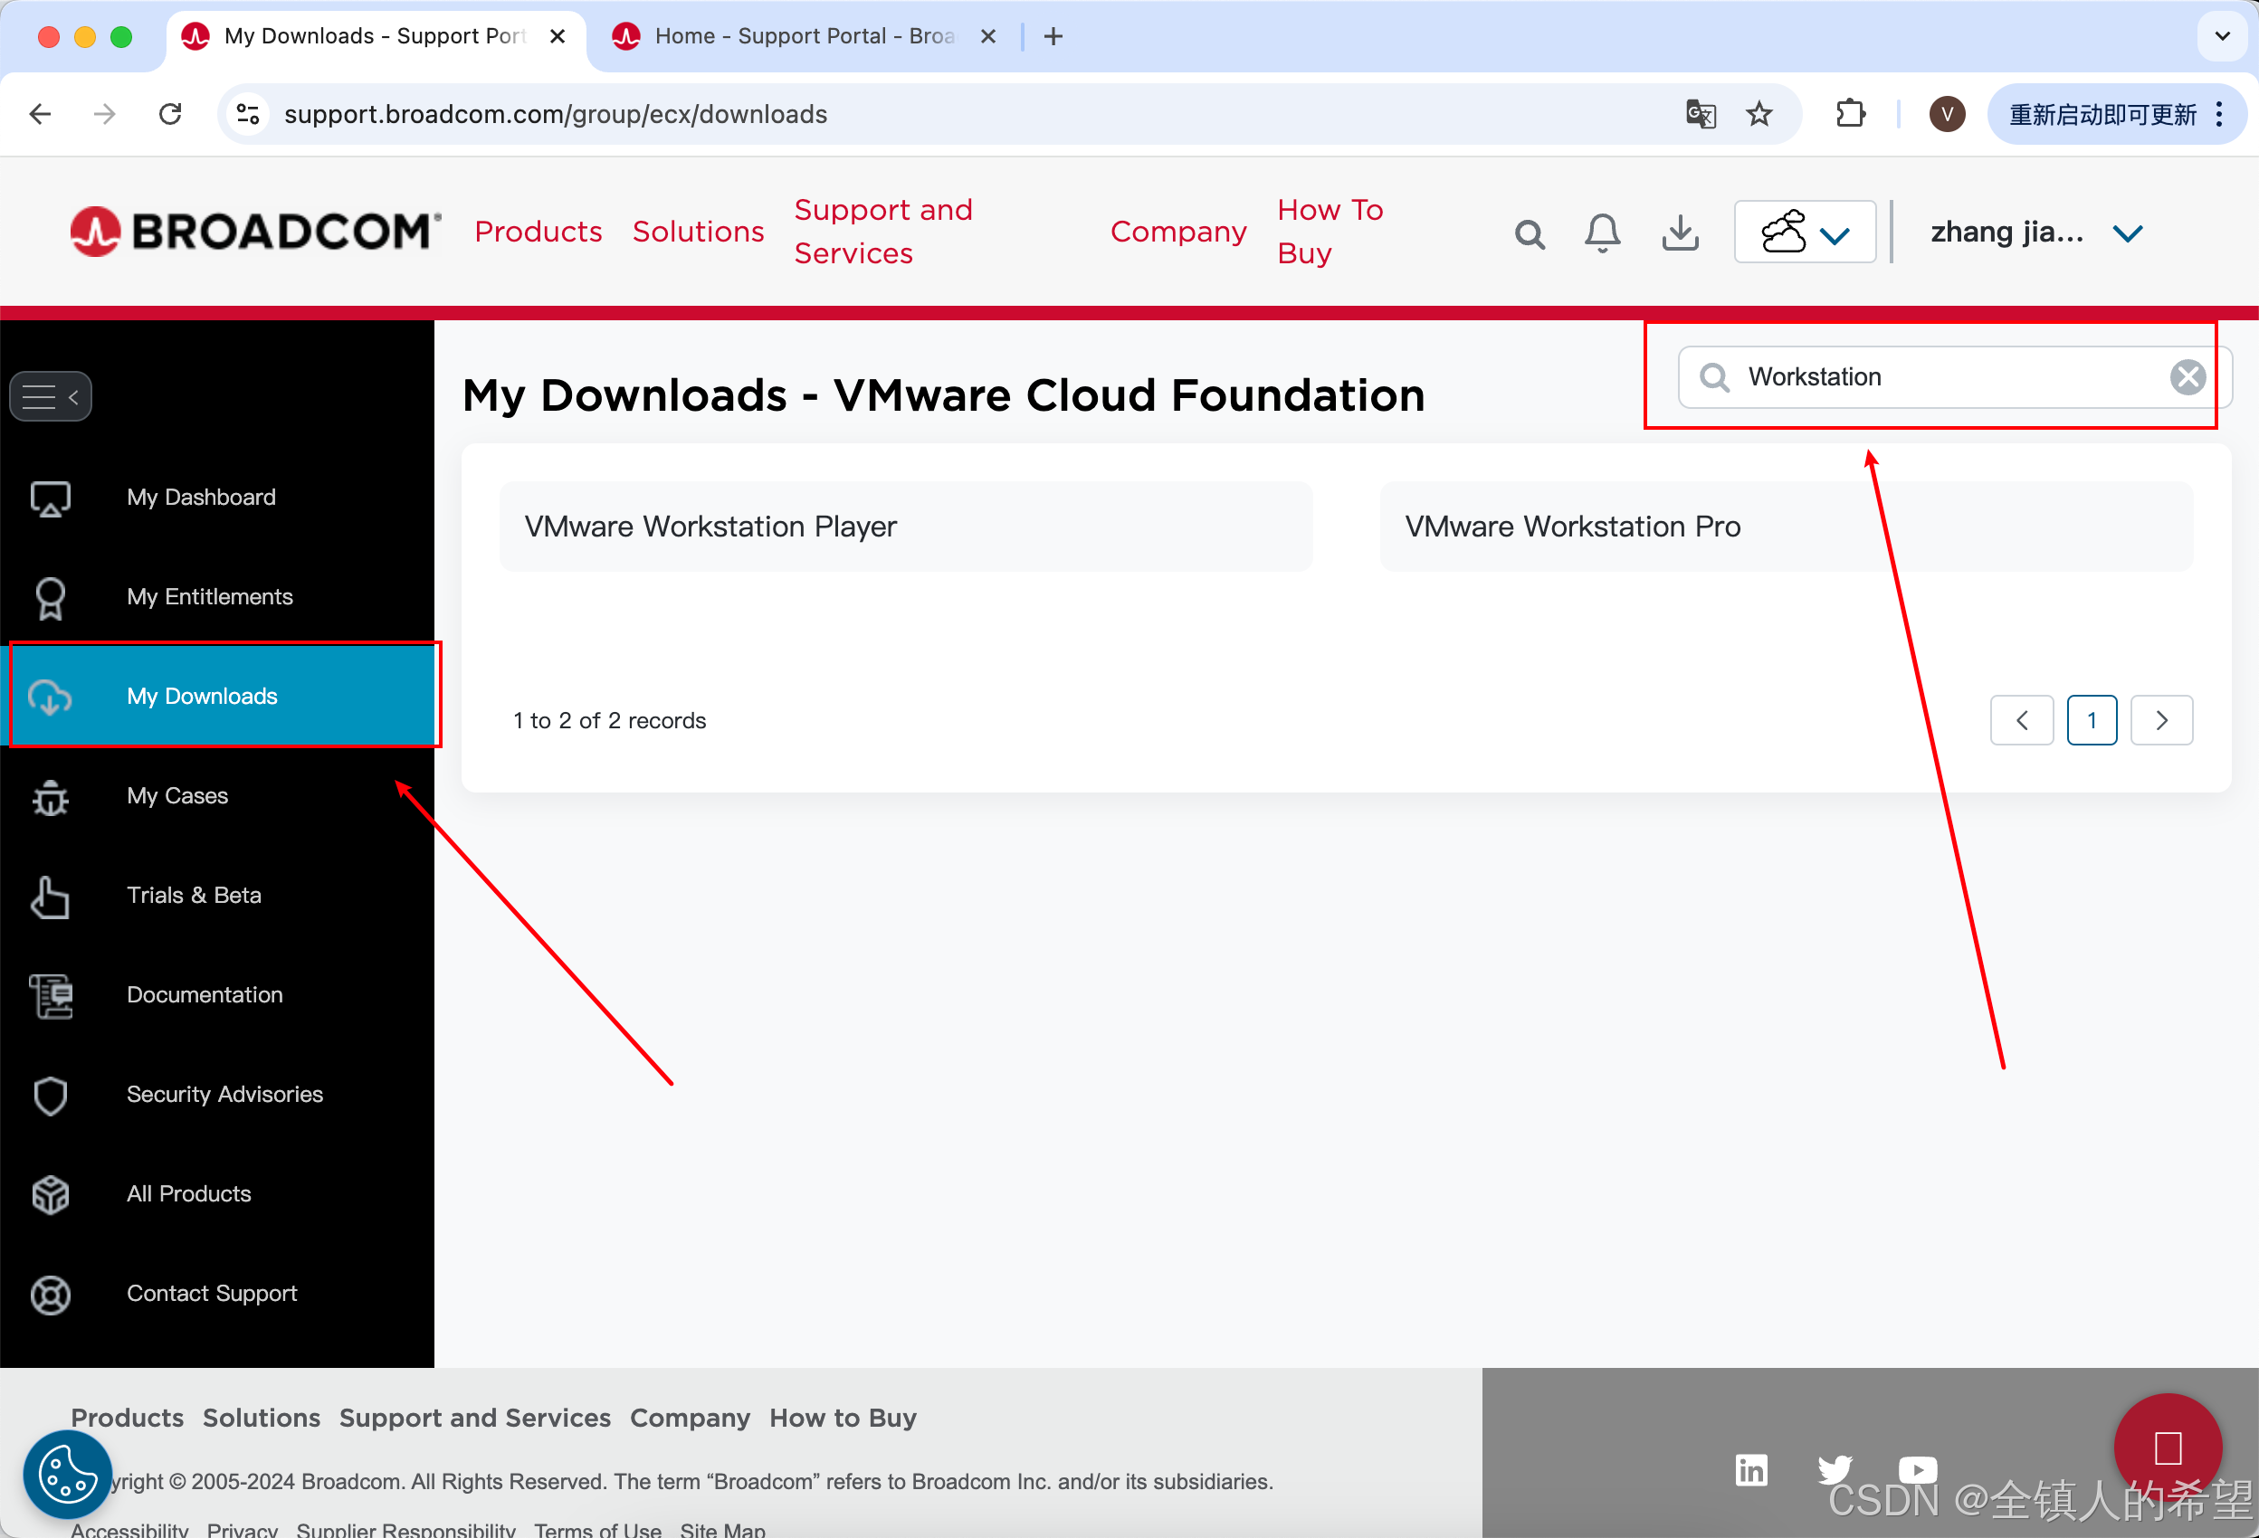Click footer Support and Services link
2259x1538 pixels.
[475, 1418]
